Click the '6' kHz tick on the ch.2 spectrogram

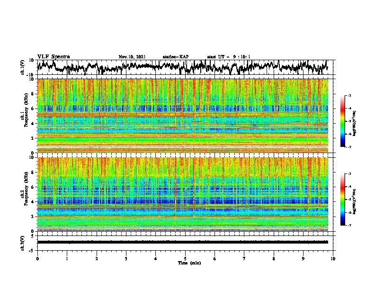click(33, 187)
